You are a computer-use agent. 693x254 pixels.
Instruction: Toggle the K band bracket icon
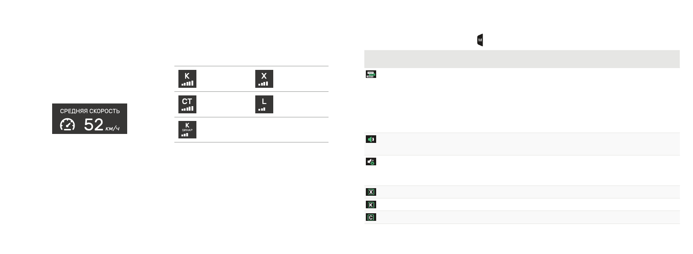(x=371, y=205)
